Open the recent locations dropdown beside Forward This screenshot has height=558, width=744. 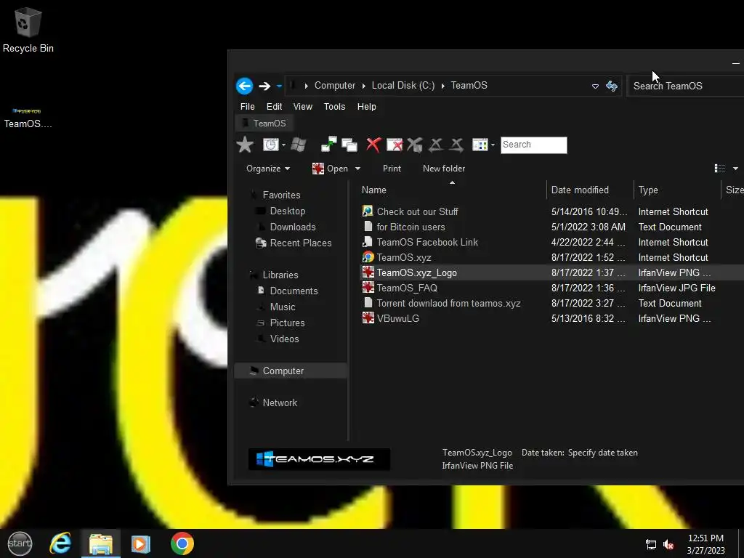[x=279, y=86]
